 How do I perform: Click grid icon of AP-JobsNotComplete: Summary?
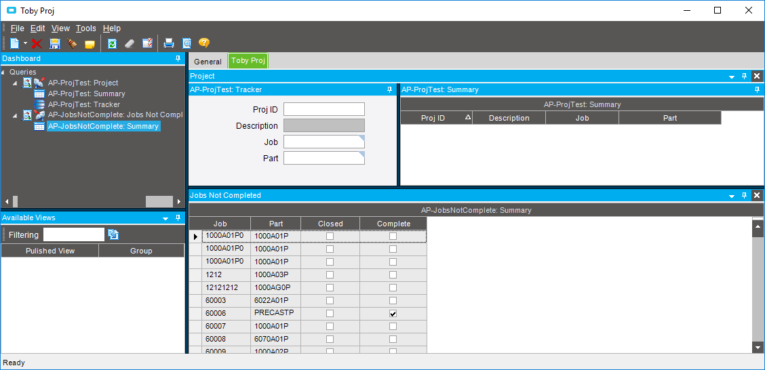(x=40, y=126)
